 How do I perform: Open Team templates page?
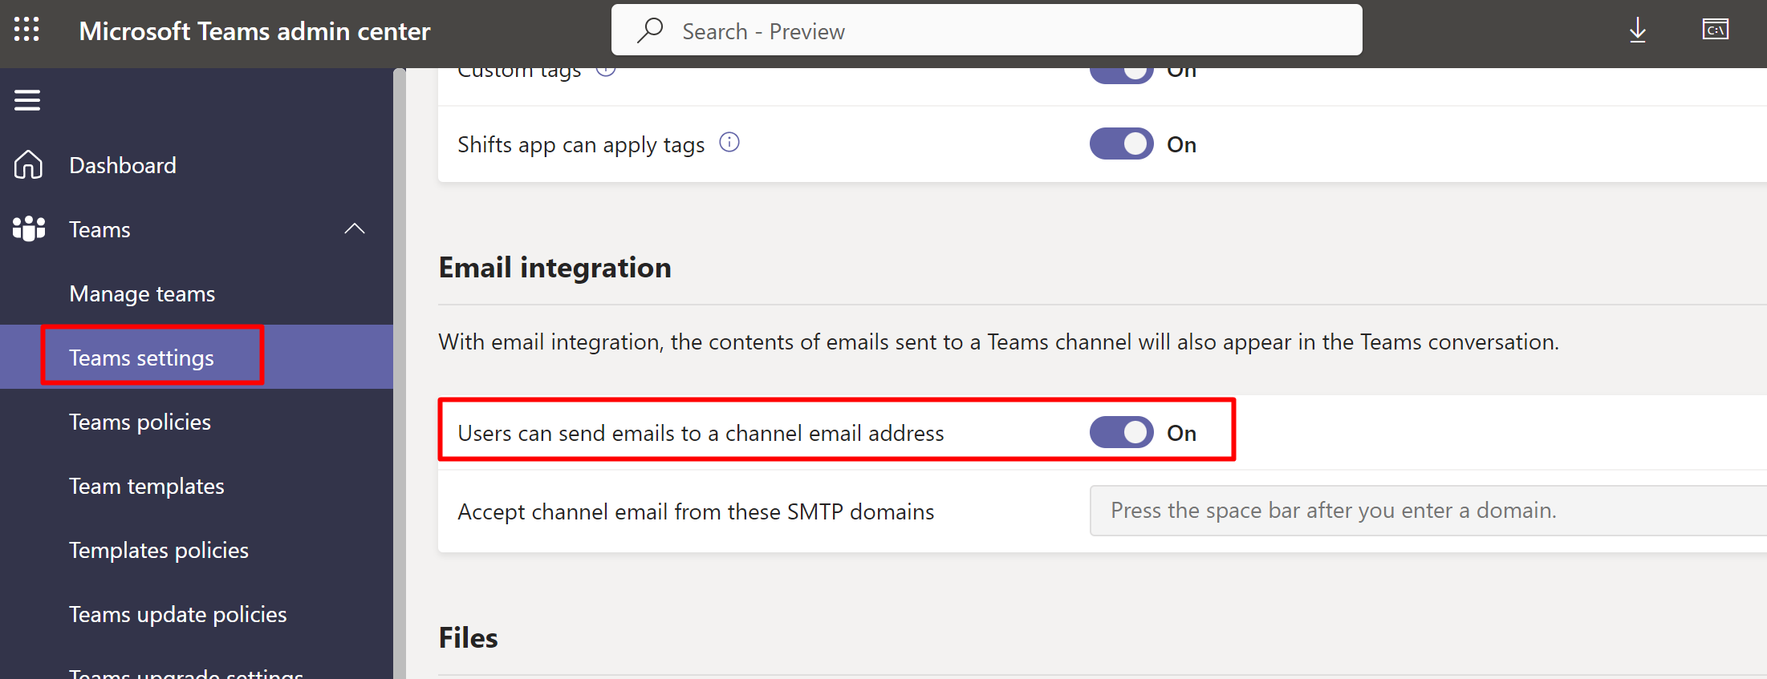[x=146, y=487]
